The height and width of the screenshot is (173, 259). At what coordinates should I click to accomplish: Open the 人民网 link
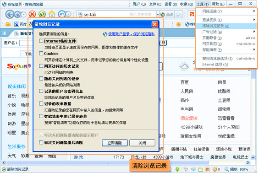click(x=187, y=91)
